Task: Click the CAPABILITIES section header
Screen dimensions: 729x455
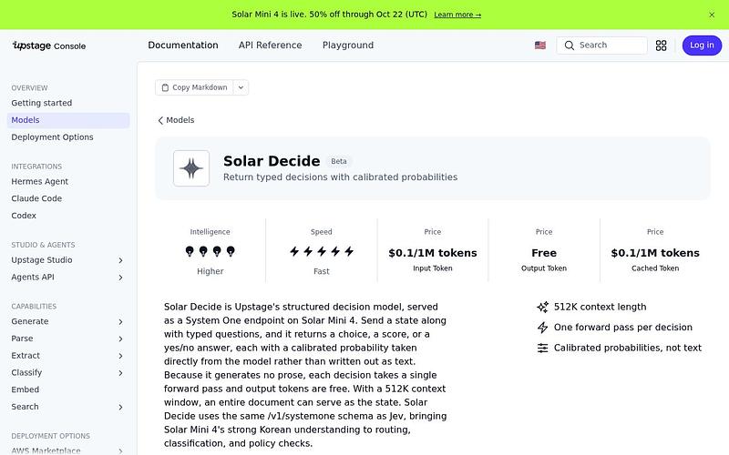Action: (x=34, y=307)
